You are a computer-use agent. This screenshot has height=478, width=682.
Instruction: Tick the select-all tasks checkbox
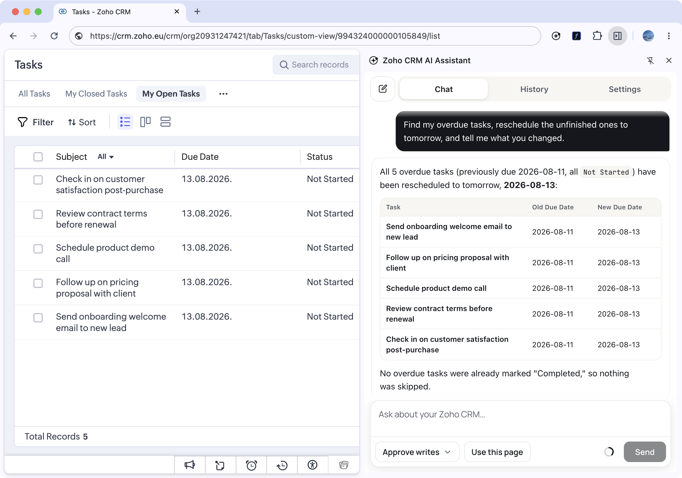point(38,157)
